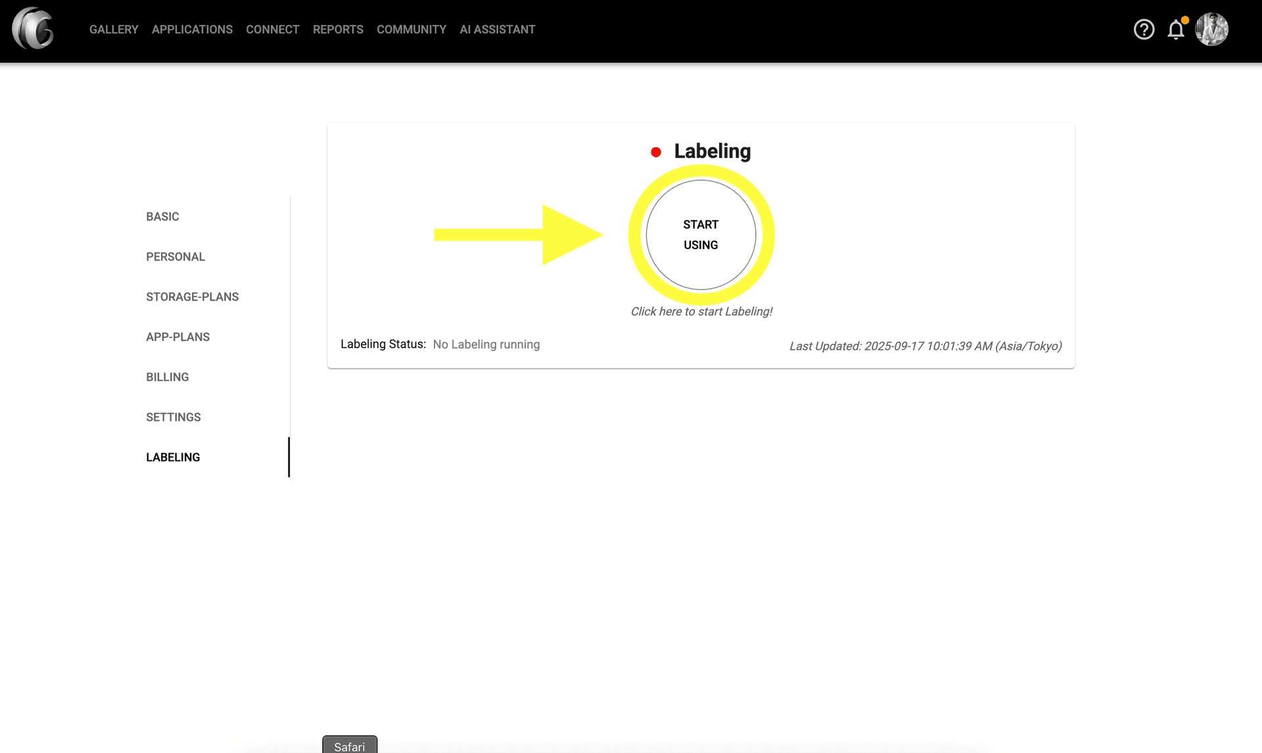Open the Reports menu
The width and height of the screenshot is (1262, 753).
coord(338,30)
